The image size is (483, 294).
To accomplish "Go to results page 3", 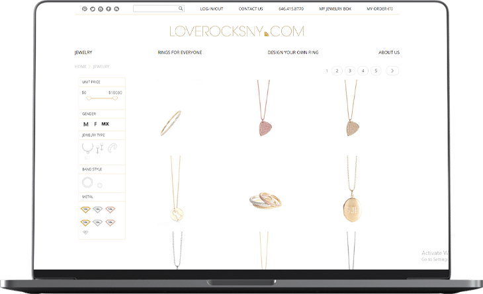I will (350, 71).
